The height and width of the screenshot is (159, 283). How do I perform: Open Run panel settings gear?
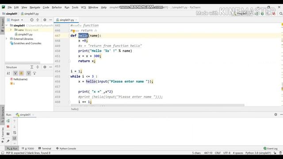pyautogui.click(x=275, y=114)
